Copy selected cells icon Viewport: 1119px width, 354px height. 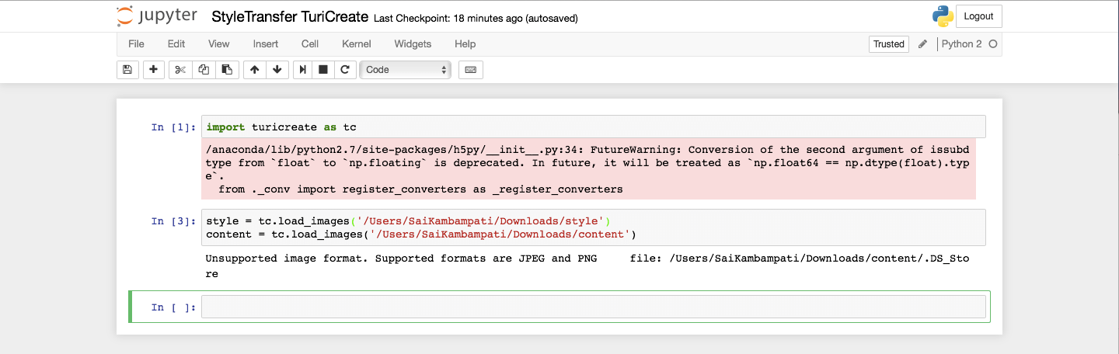coord(204,70)
